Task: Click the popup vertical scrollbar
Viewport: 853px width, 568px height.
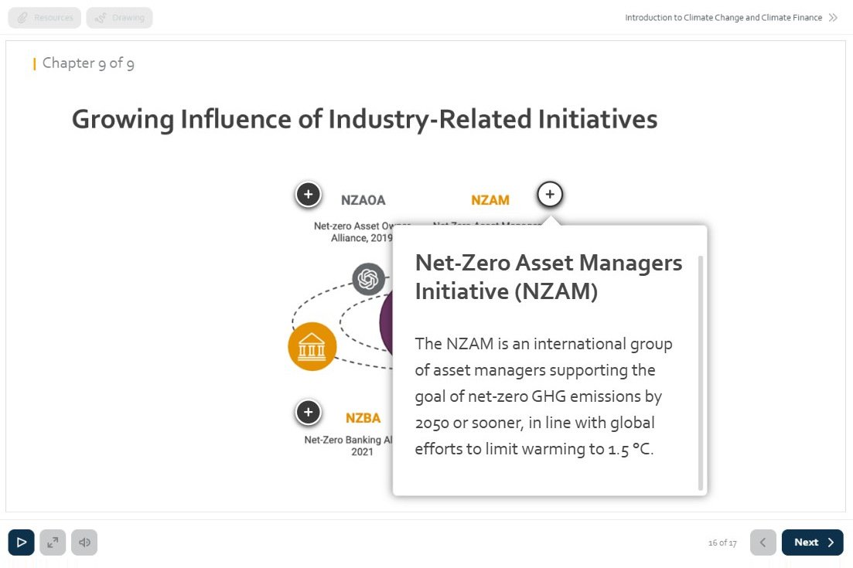Action: (700, 372)
